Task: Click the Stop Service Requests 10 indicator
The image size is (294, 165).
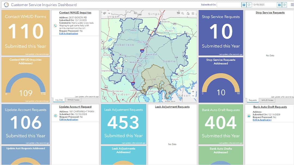Action: click(x=221, y=33)
